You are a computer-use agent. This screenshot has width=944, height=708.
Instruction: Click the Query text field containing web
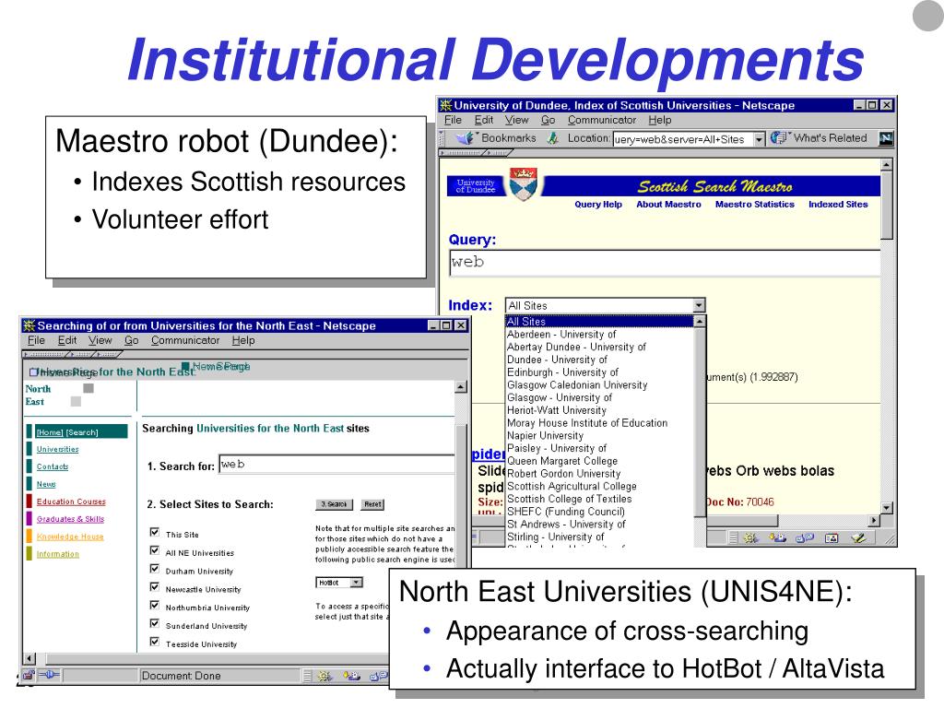click(x=665, y=263)
